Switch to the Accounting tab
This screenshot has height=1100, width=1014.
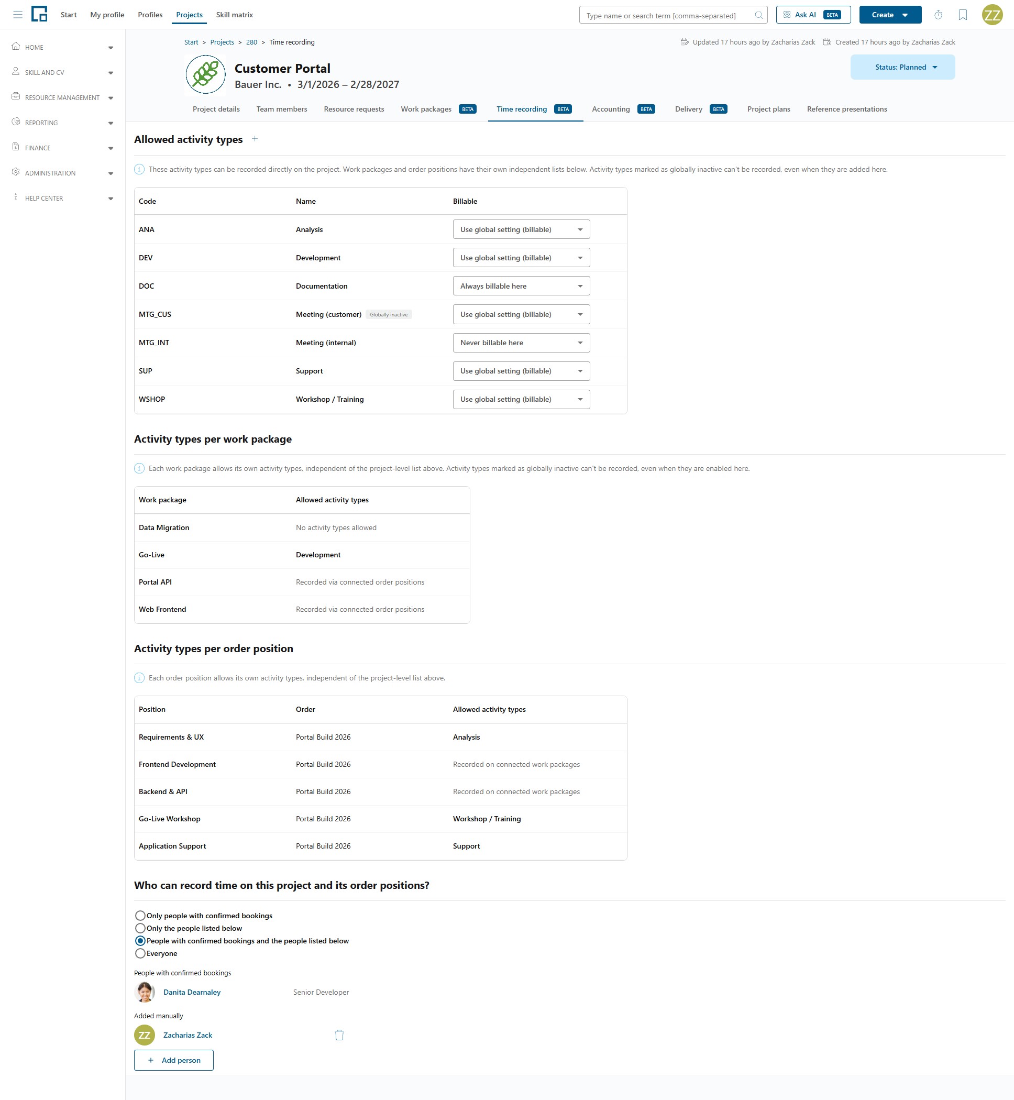623,109
